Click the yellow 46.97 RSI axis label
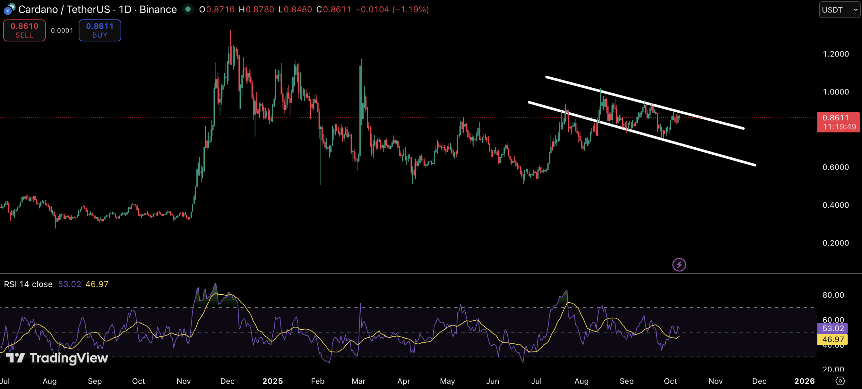Screen dimensions: 862x389 coord(833,339)
